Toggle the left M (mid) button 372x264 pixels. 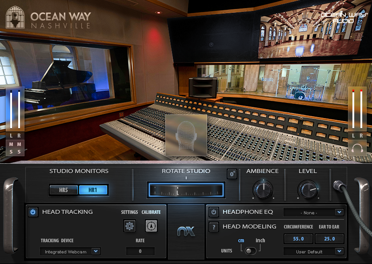click(11, 144)
